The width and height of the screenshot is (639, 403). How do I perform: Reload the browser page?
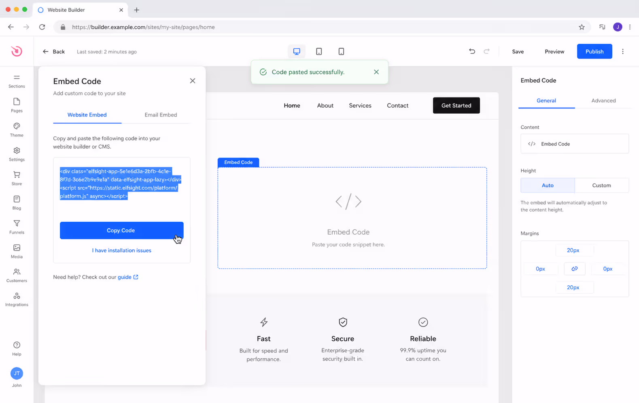pyautogui.click(x=42, y=27)
